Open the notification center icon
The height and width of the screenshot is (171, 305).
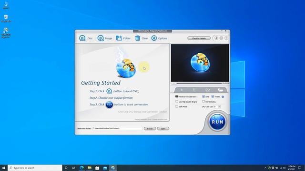pyautogui.click(x=300, y=168)
